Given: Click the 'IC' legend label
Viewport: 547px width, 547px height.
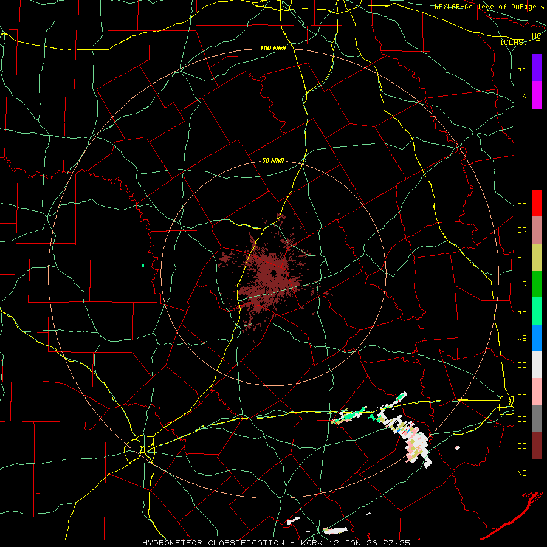Looking at the screenshot, I should click(521, 393).
